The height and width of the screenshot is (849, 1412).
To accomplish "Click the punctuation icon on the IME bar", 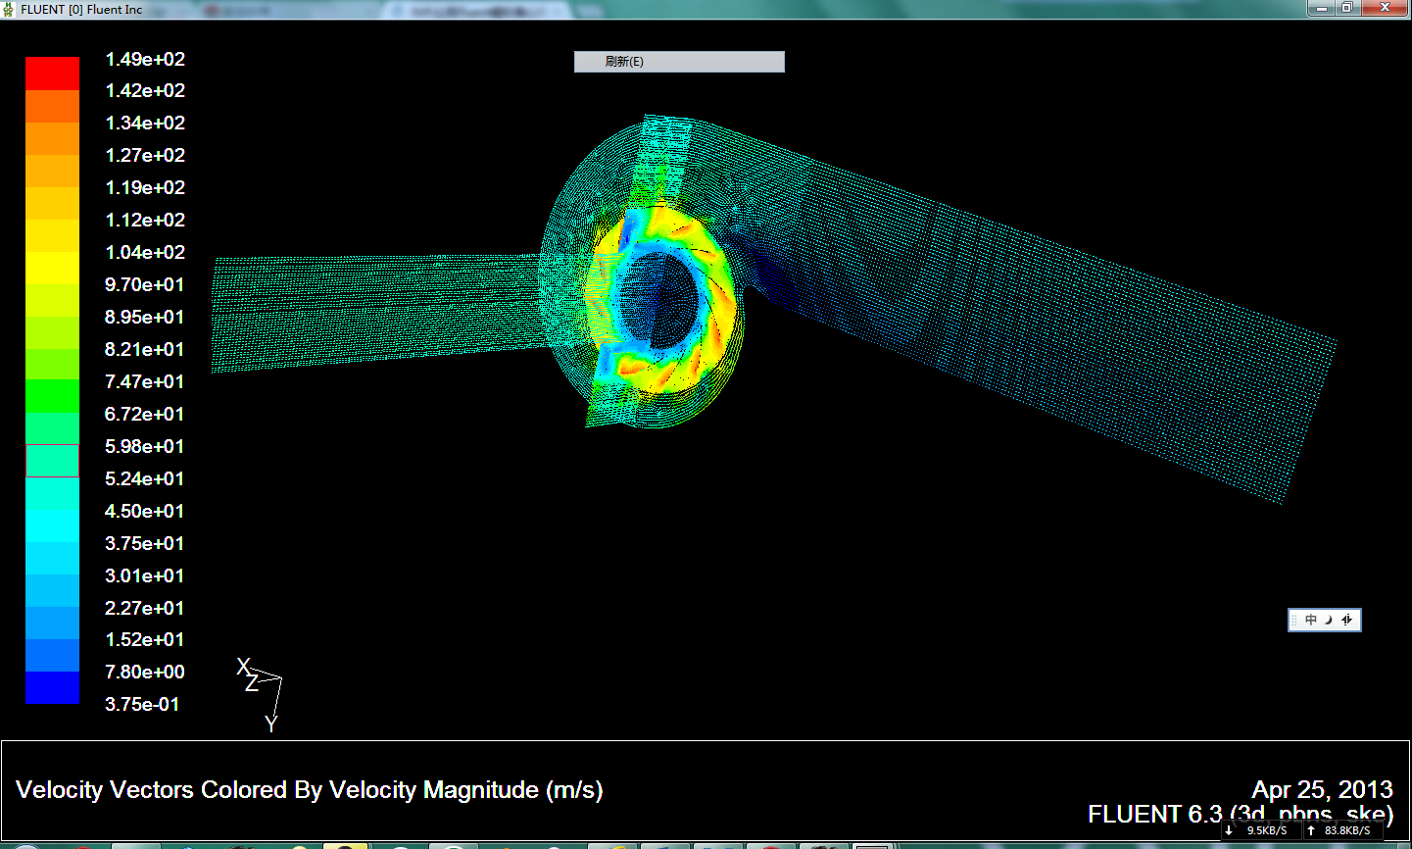I will [x=1347, y=620].
